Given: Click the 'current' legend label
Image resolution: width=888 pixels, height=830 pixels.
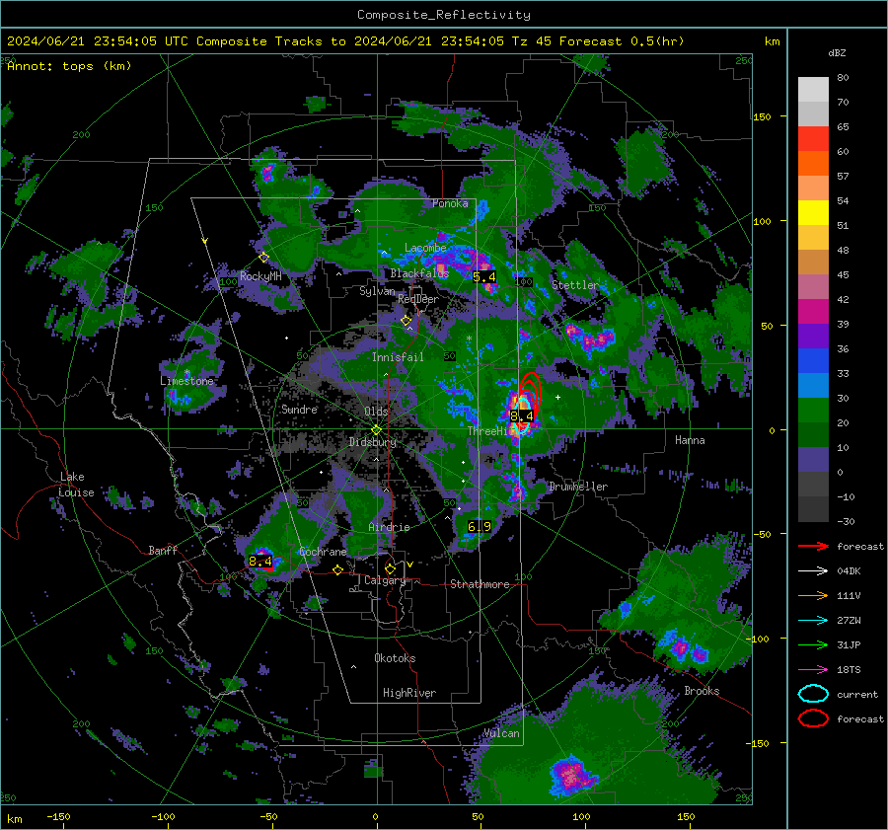Looking at the screenshot, I should click(x=857, y=694).
